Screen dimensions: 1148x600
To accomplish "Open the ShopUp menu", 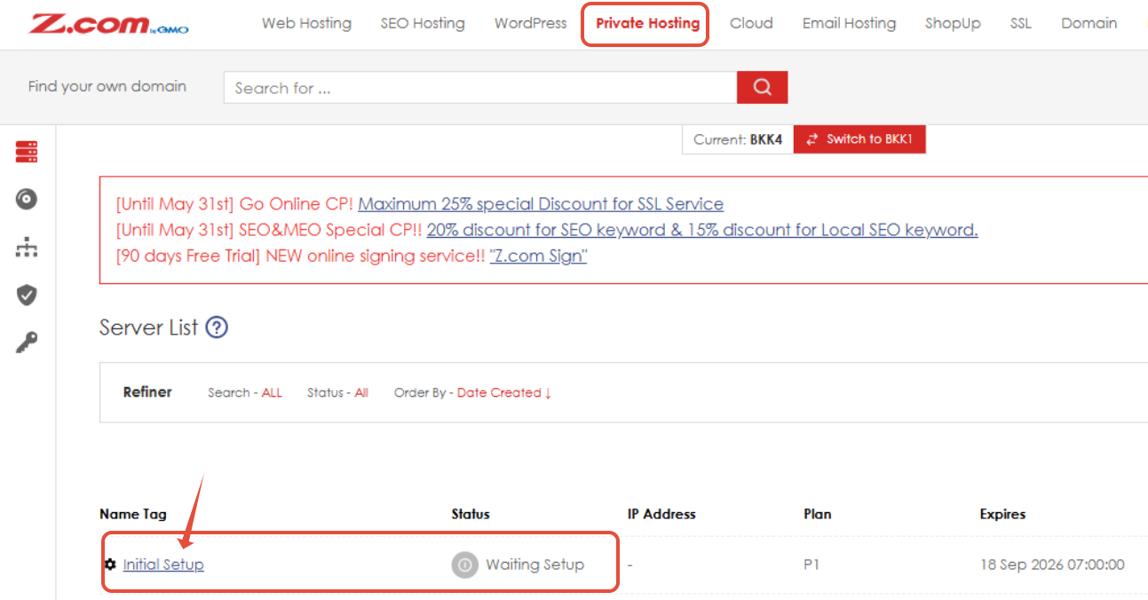I will 953,24.
